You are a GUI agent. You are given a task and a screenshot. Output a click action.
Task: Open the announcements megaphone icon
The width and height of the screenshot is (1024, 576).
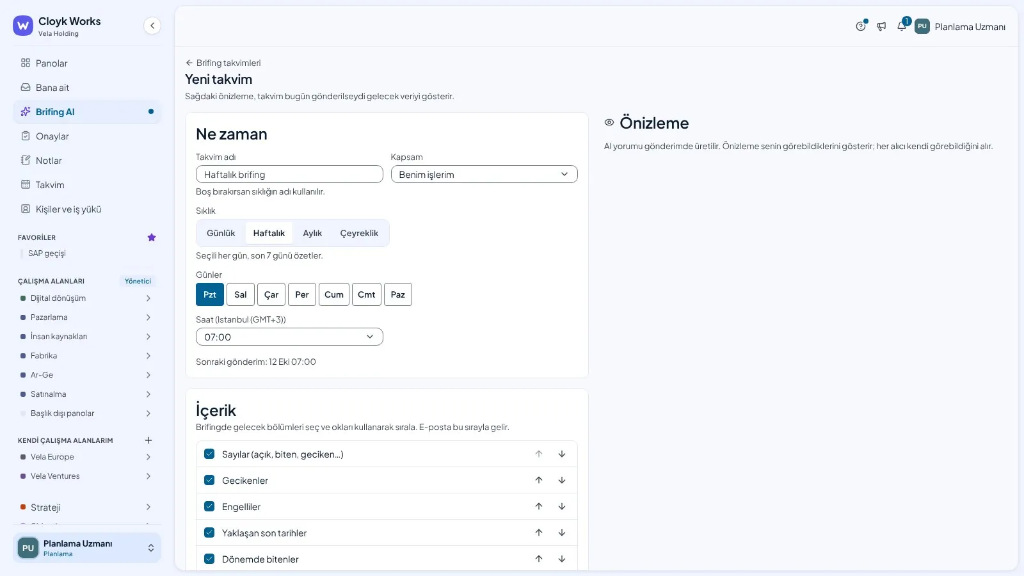[881, 26]
